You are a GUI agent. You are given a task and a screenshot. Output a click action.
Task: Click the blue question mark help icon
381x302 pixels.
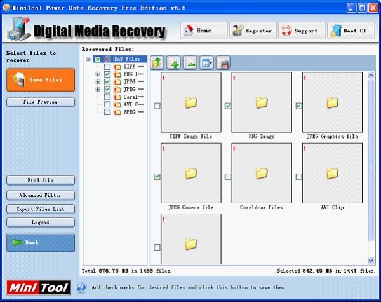coord(81,287)
